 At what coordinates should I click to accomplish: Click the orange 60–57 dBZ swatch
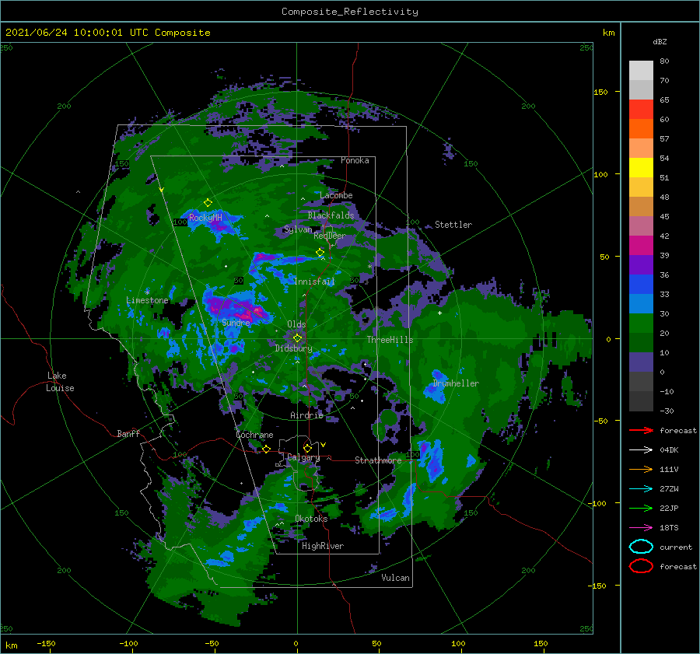coord(641,129)
